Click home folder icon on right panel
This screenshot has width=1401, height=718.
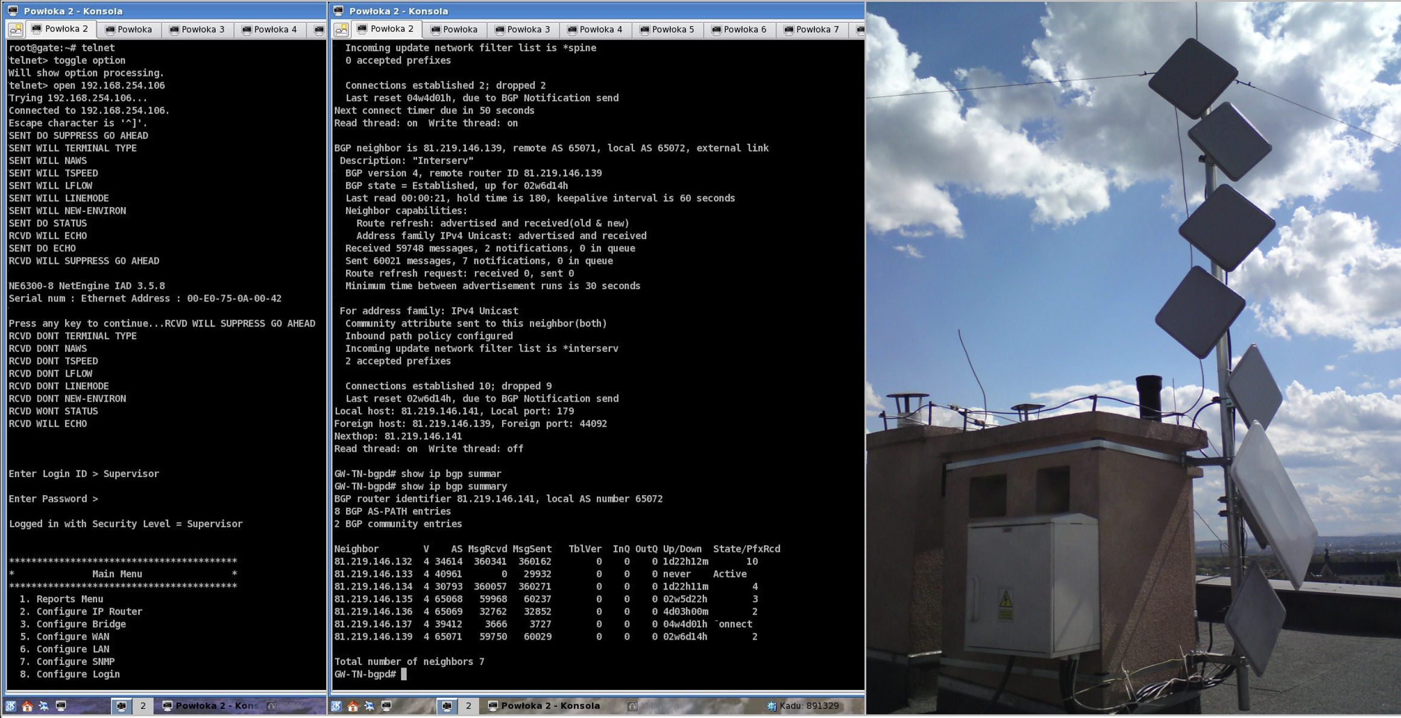tap(353, 706)
